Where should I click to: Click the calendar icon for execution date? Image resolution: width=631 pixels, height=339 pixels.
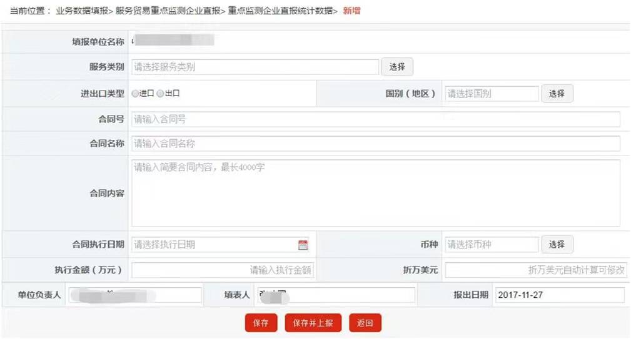click(303, 245)
